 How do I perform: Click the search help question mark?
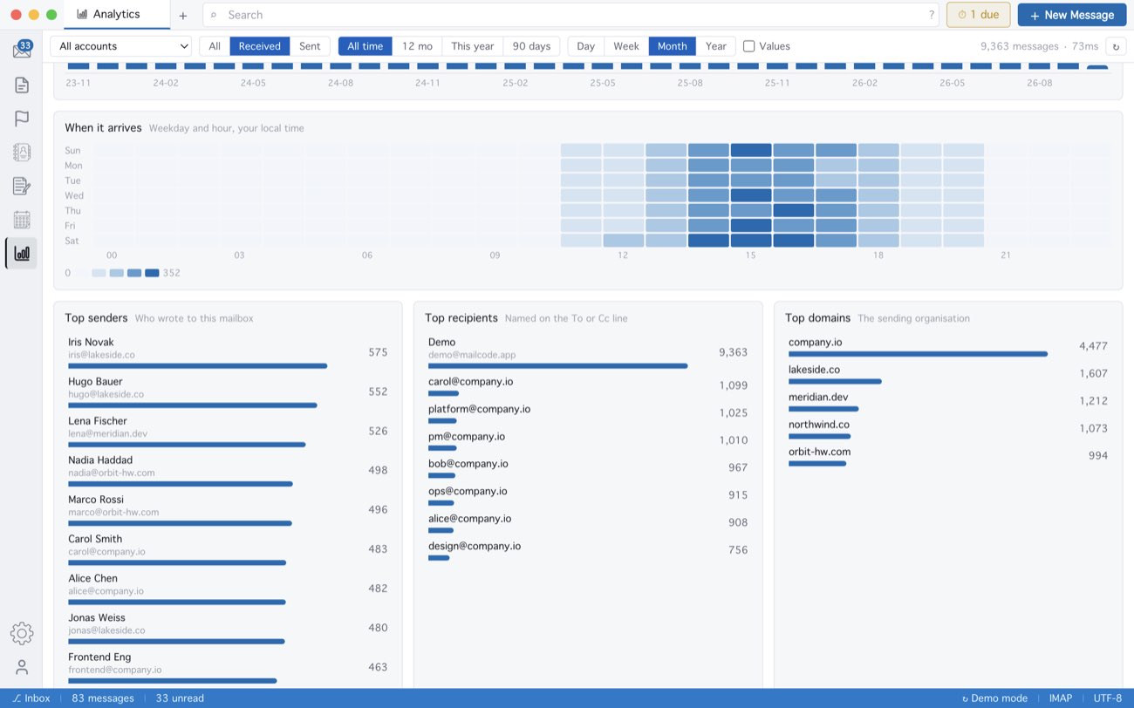click(x=932, y=15)
